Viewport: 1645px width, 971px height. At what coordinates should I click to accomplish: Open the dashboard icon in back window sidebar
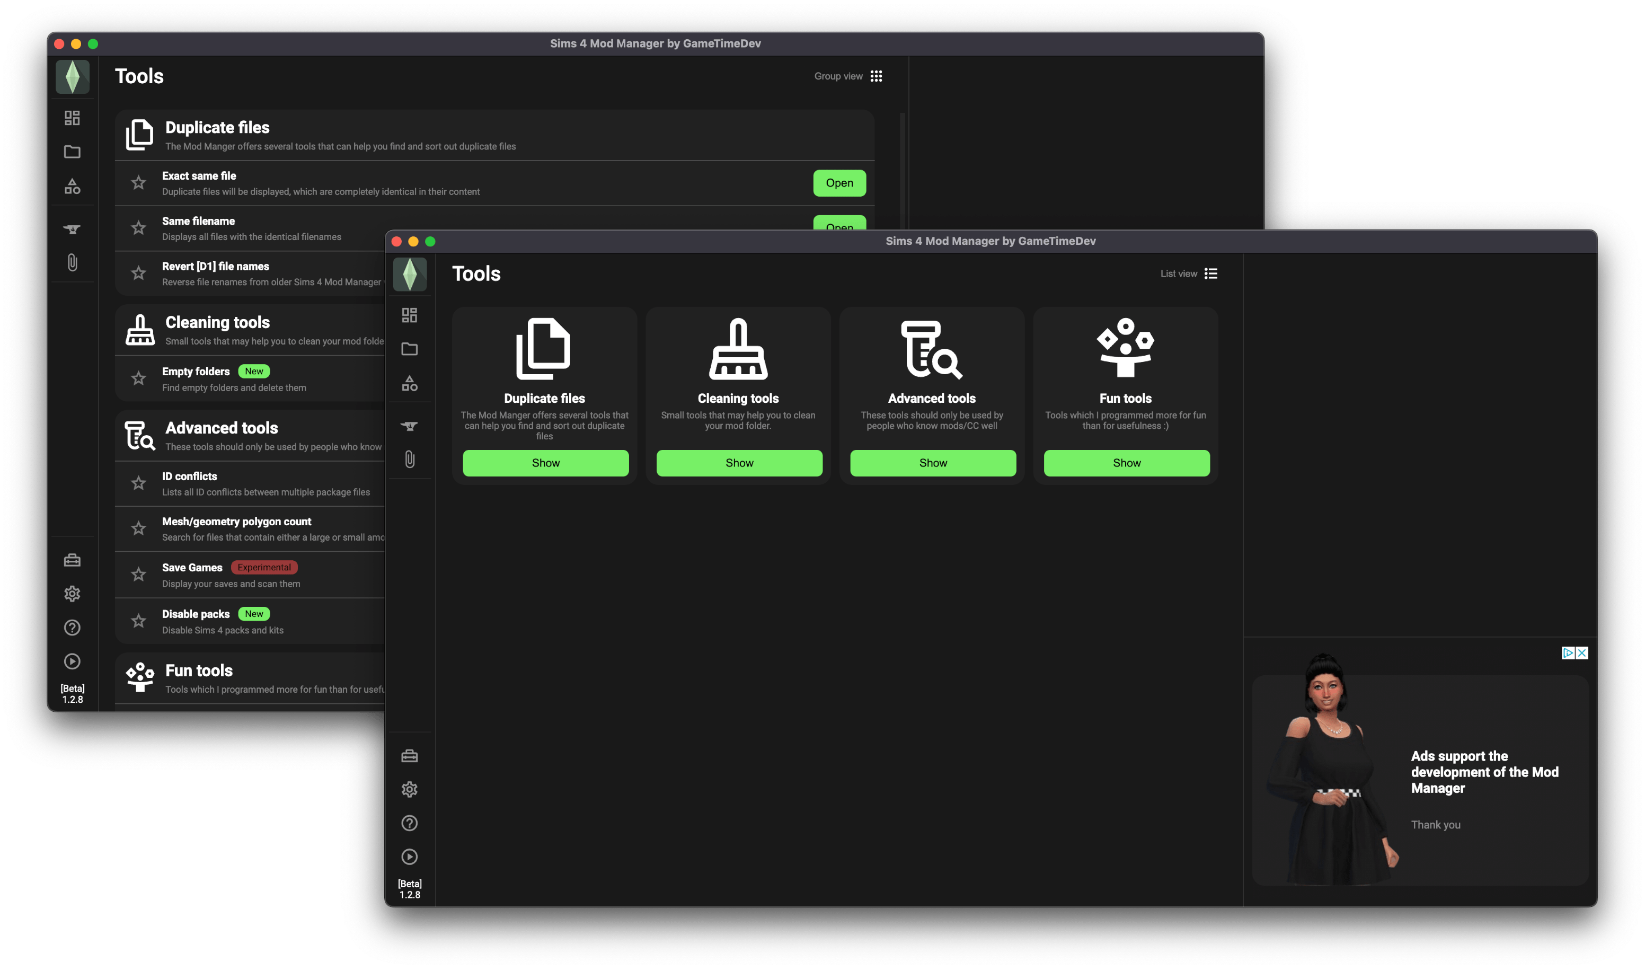point(72,118)
